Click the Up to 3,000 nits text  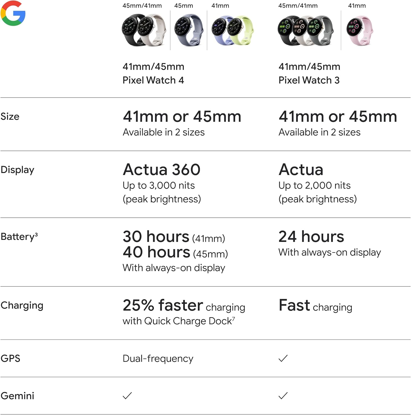158,185
